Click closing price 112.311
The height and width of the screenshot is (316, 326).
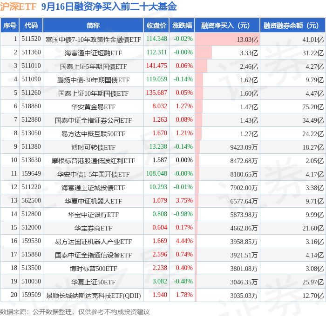click(x=157, y=53)
